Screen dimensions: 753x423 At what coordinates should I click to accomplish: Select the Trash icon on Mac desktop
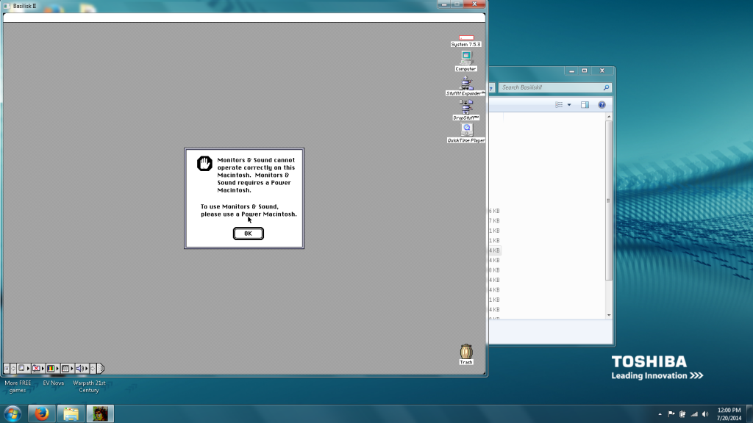coord(465,354)
